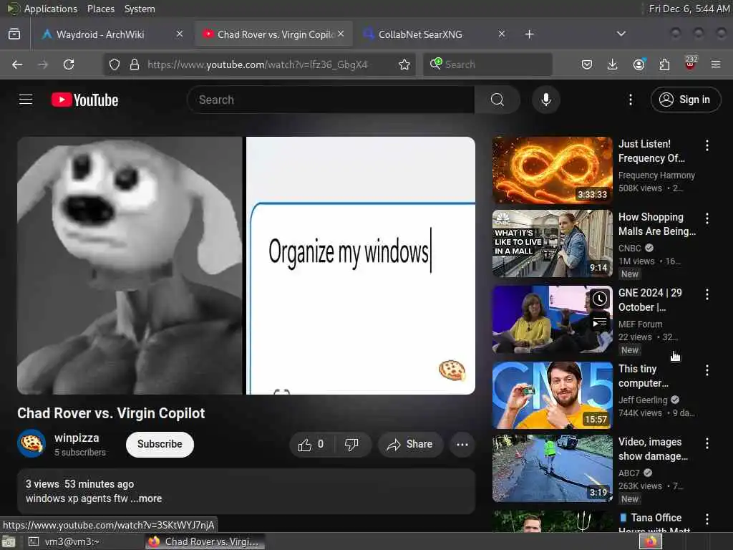This screenshot has width=733, height=550.
Task: Like the video with thumbs up
Action: click(311, 444)
